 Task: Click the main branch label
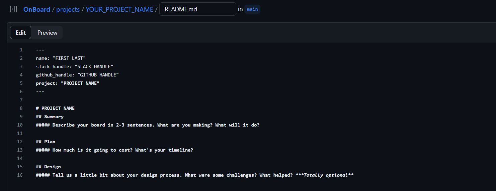[252, 9]
